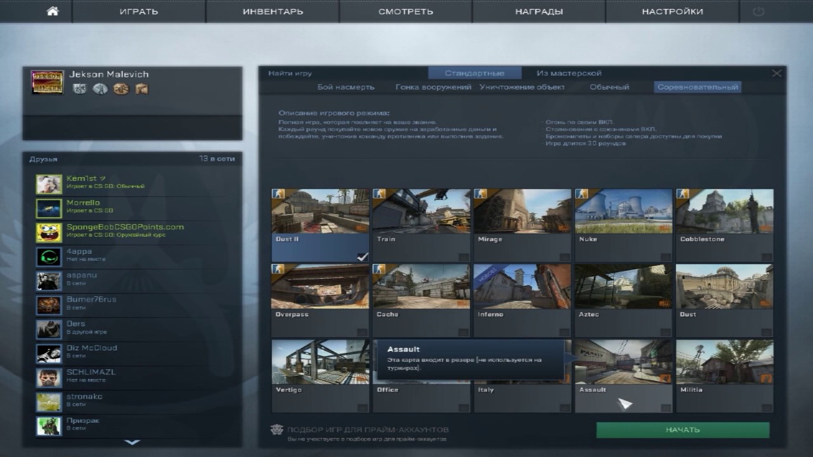Image resolution: width=813 pixels, height=457 pixels.
Task: Open the ИГРАТЬ menu
Action: tap(139, 11)
